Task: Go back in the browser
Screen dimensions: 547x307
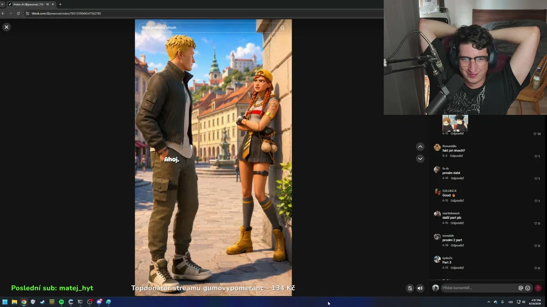Action: click(3, 13)
